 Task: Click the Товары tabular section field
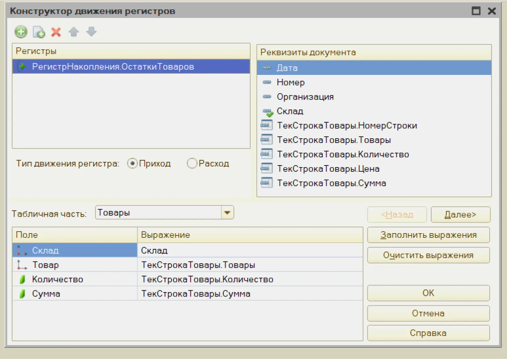coord(158,213)
